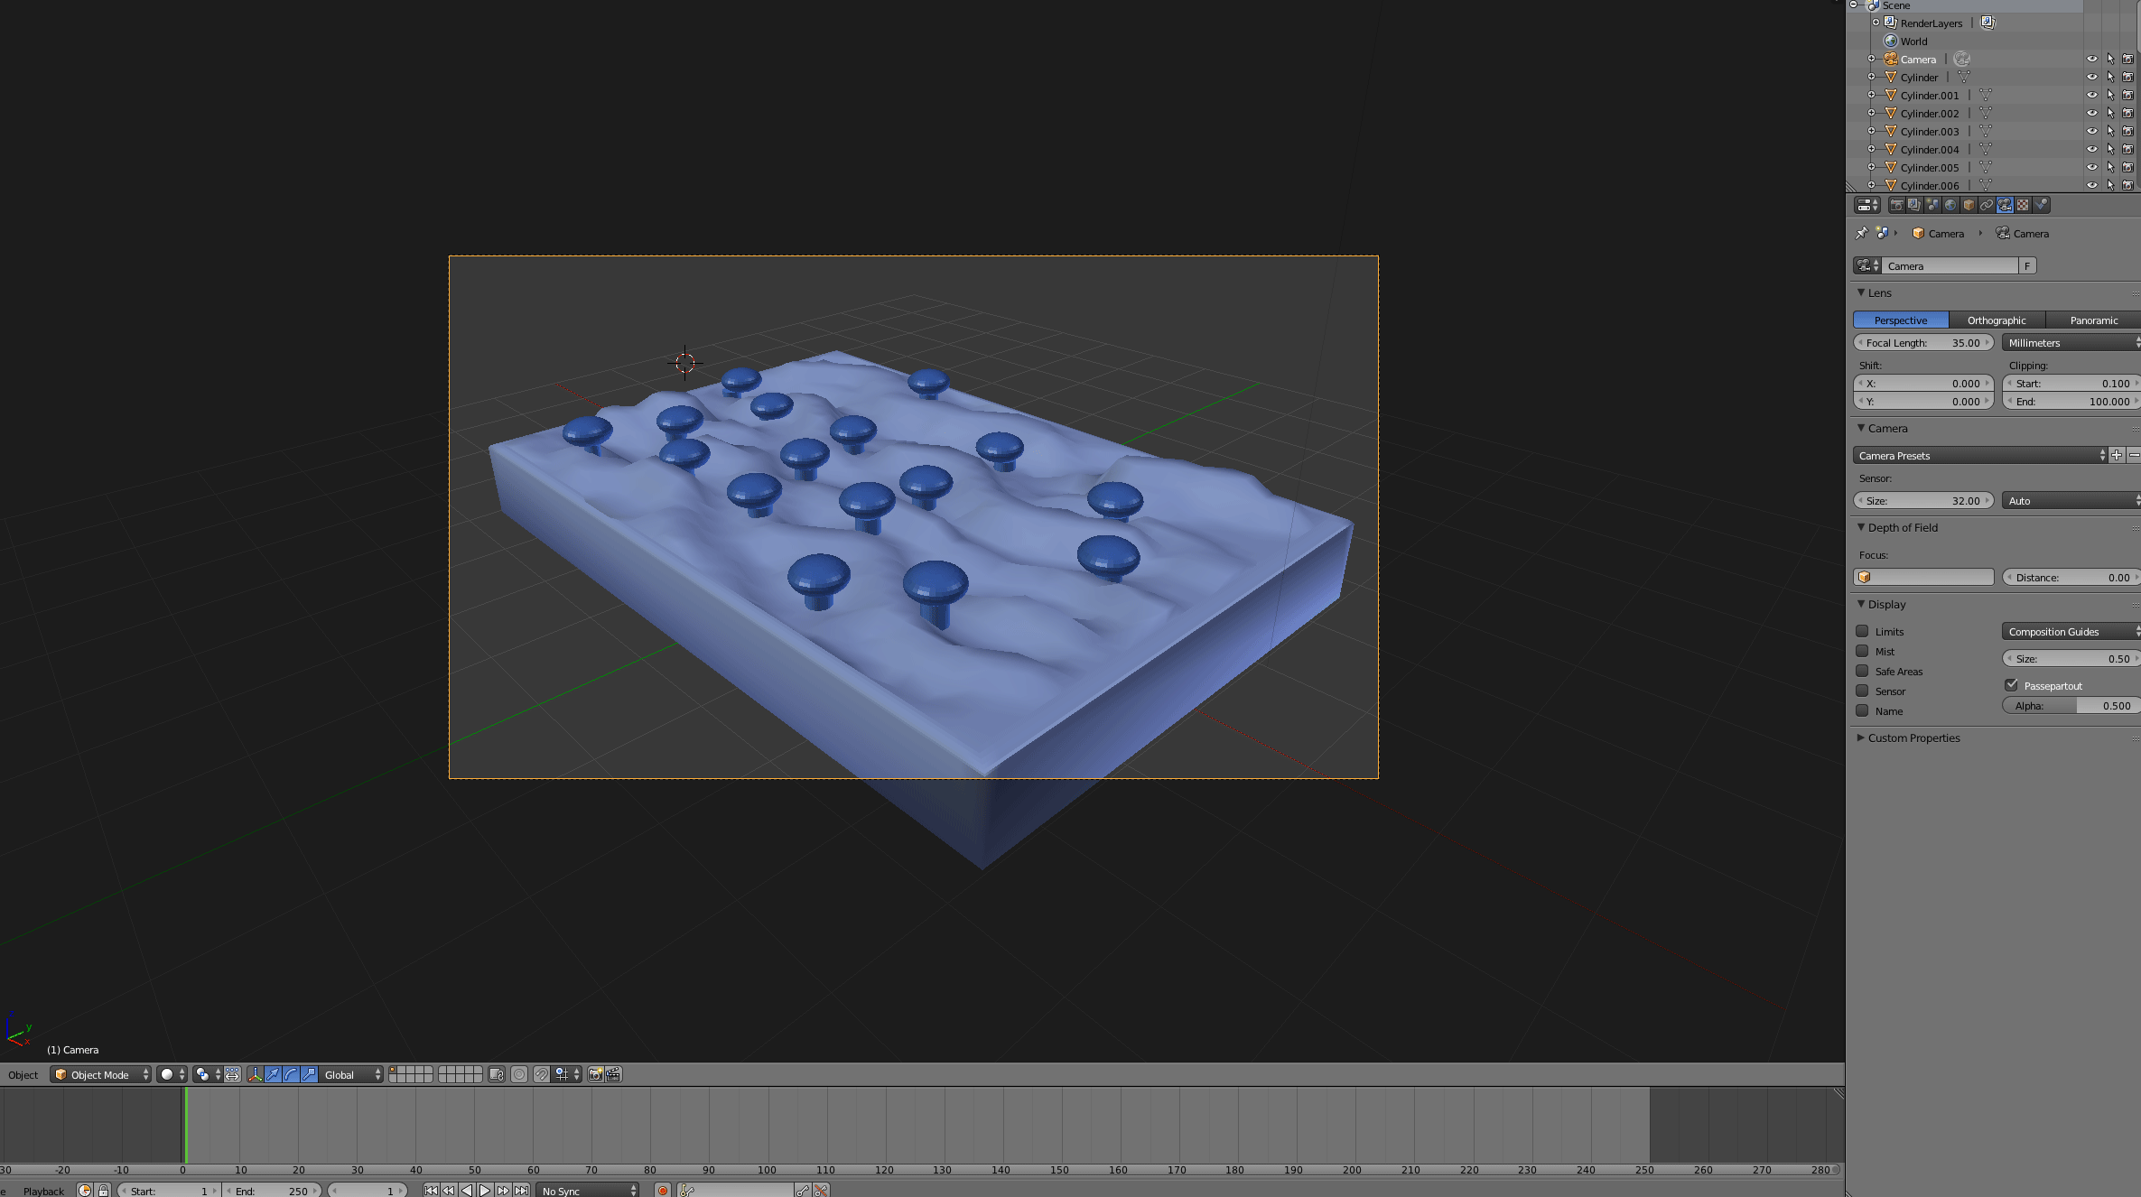
Task: Adjust the Passepartout Alpha slider
Action: [2070, 706]
